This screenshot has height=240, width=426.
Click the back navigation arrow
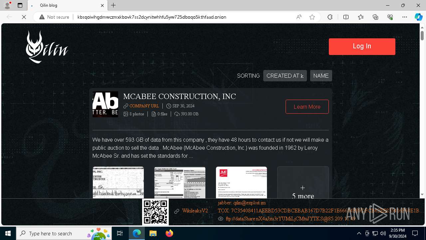(x=9, y=17)
